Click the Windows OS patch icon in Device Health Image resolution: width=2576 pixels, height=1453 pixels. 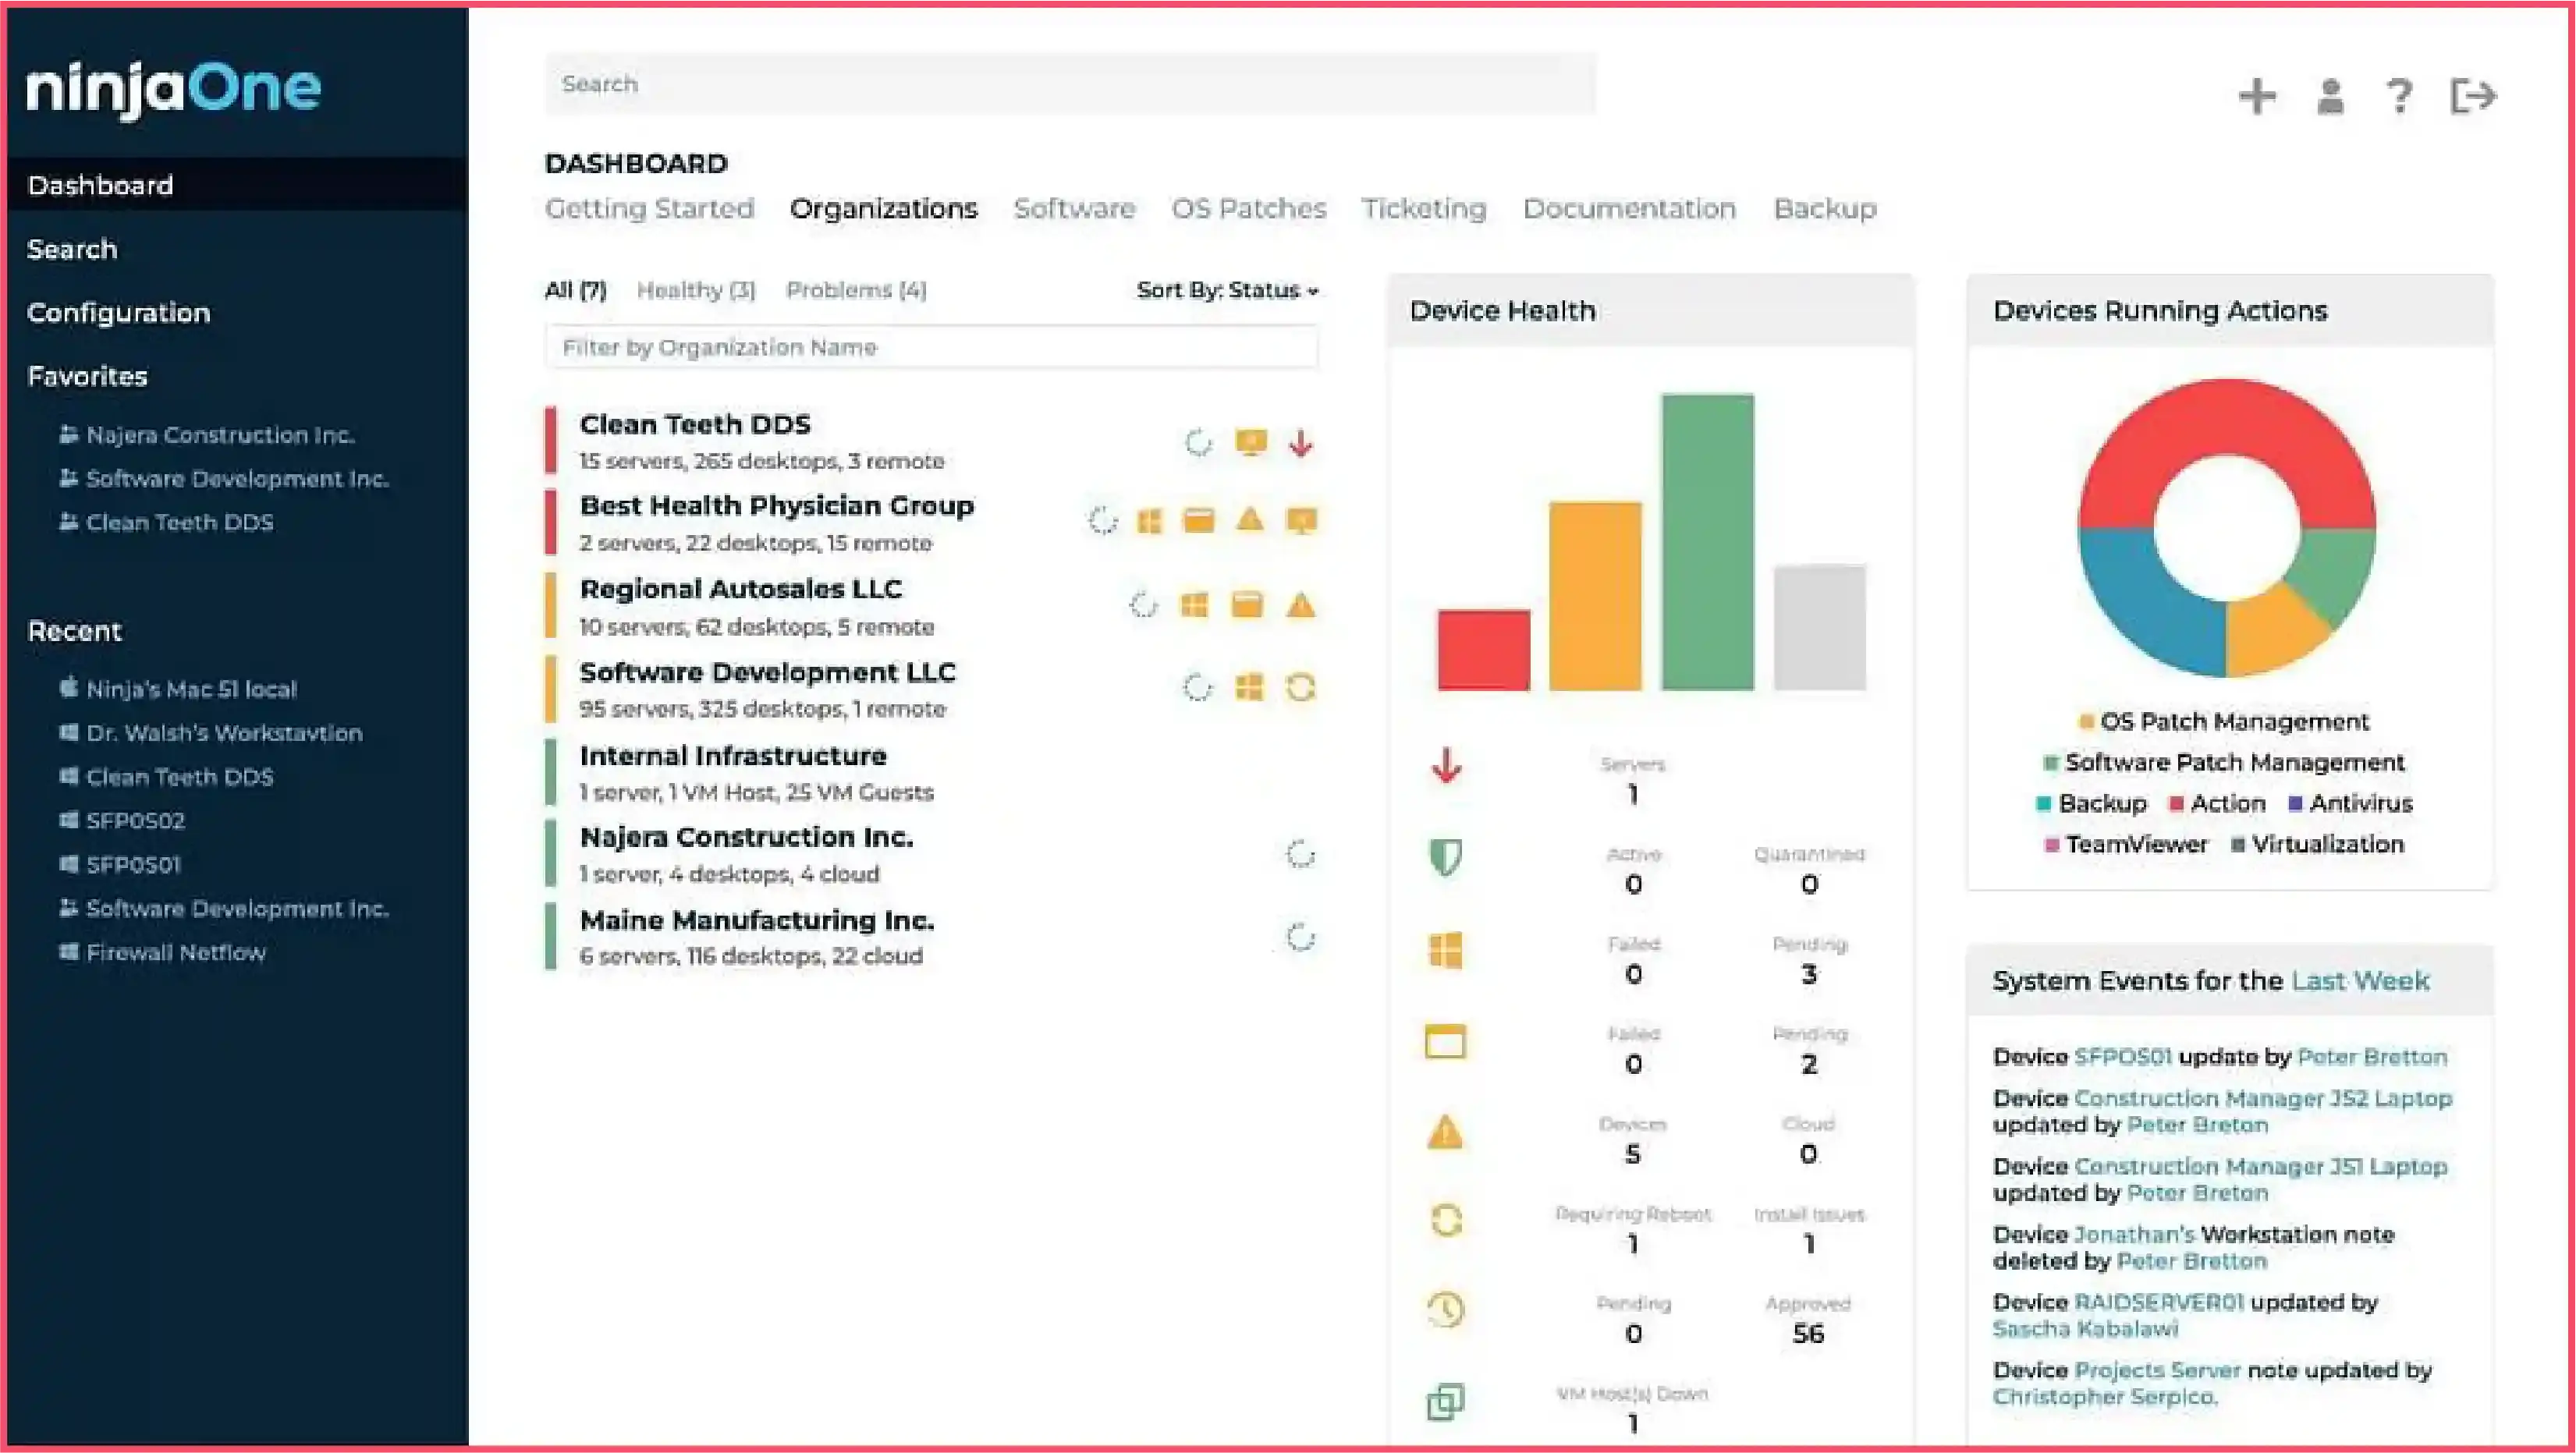click(1445, 950)
